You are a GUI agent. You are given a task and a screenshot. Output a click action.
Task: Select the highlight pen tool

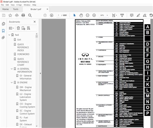(138, 16)
